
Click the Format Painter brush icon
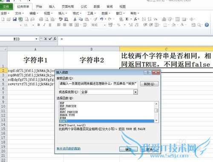95,19
